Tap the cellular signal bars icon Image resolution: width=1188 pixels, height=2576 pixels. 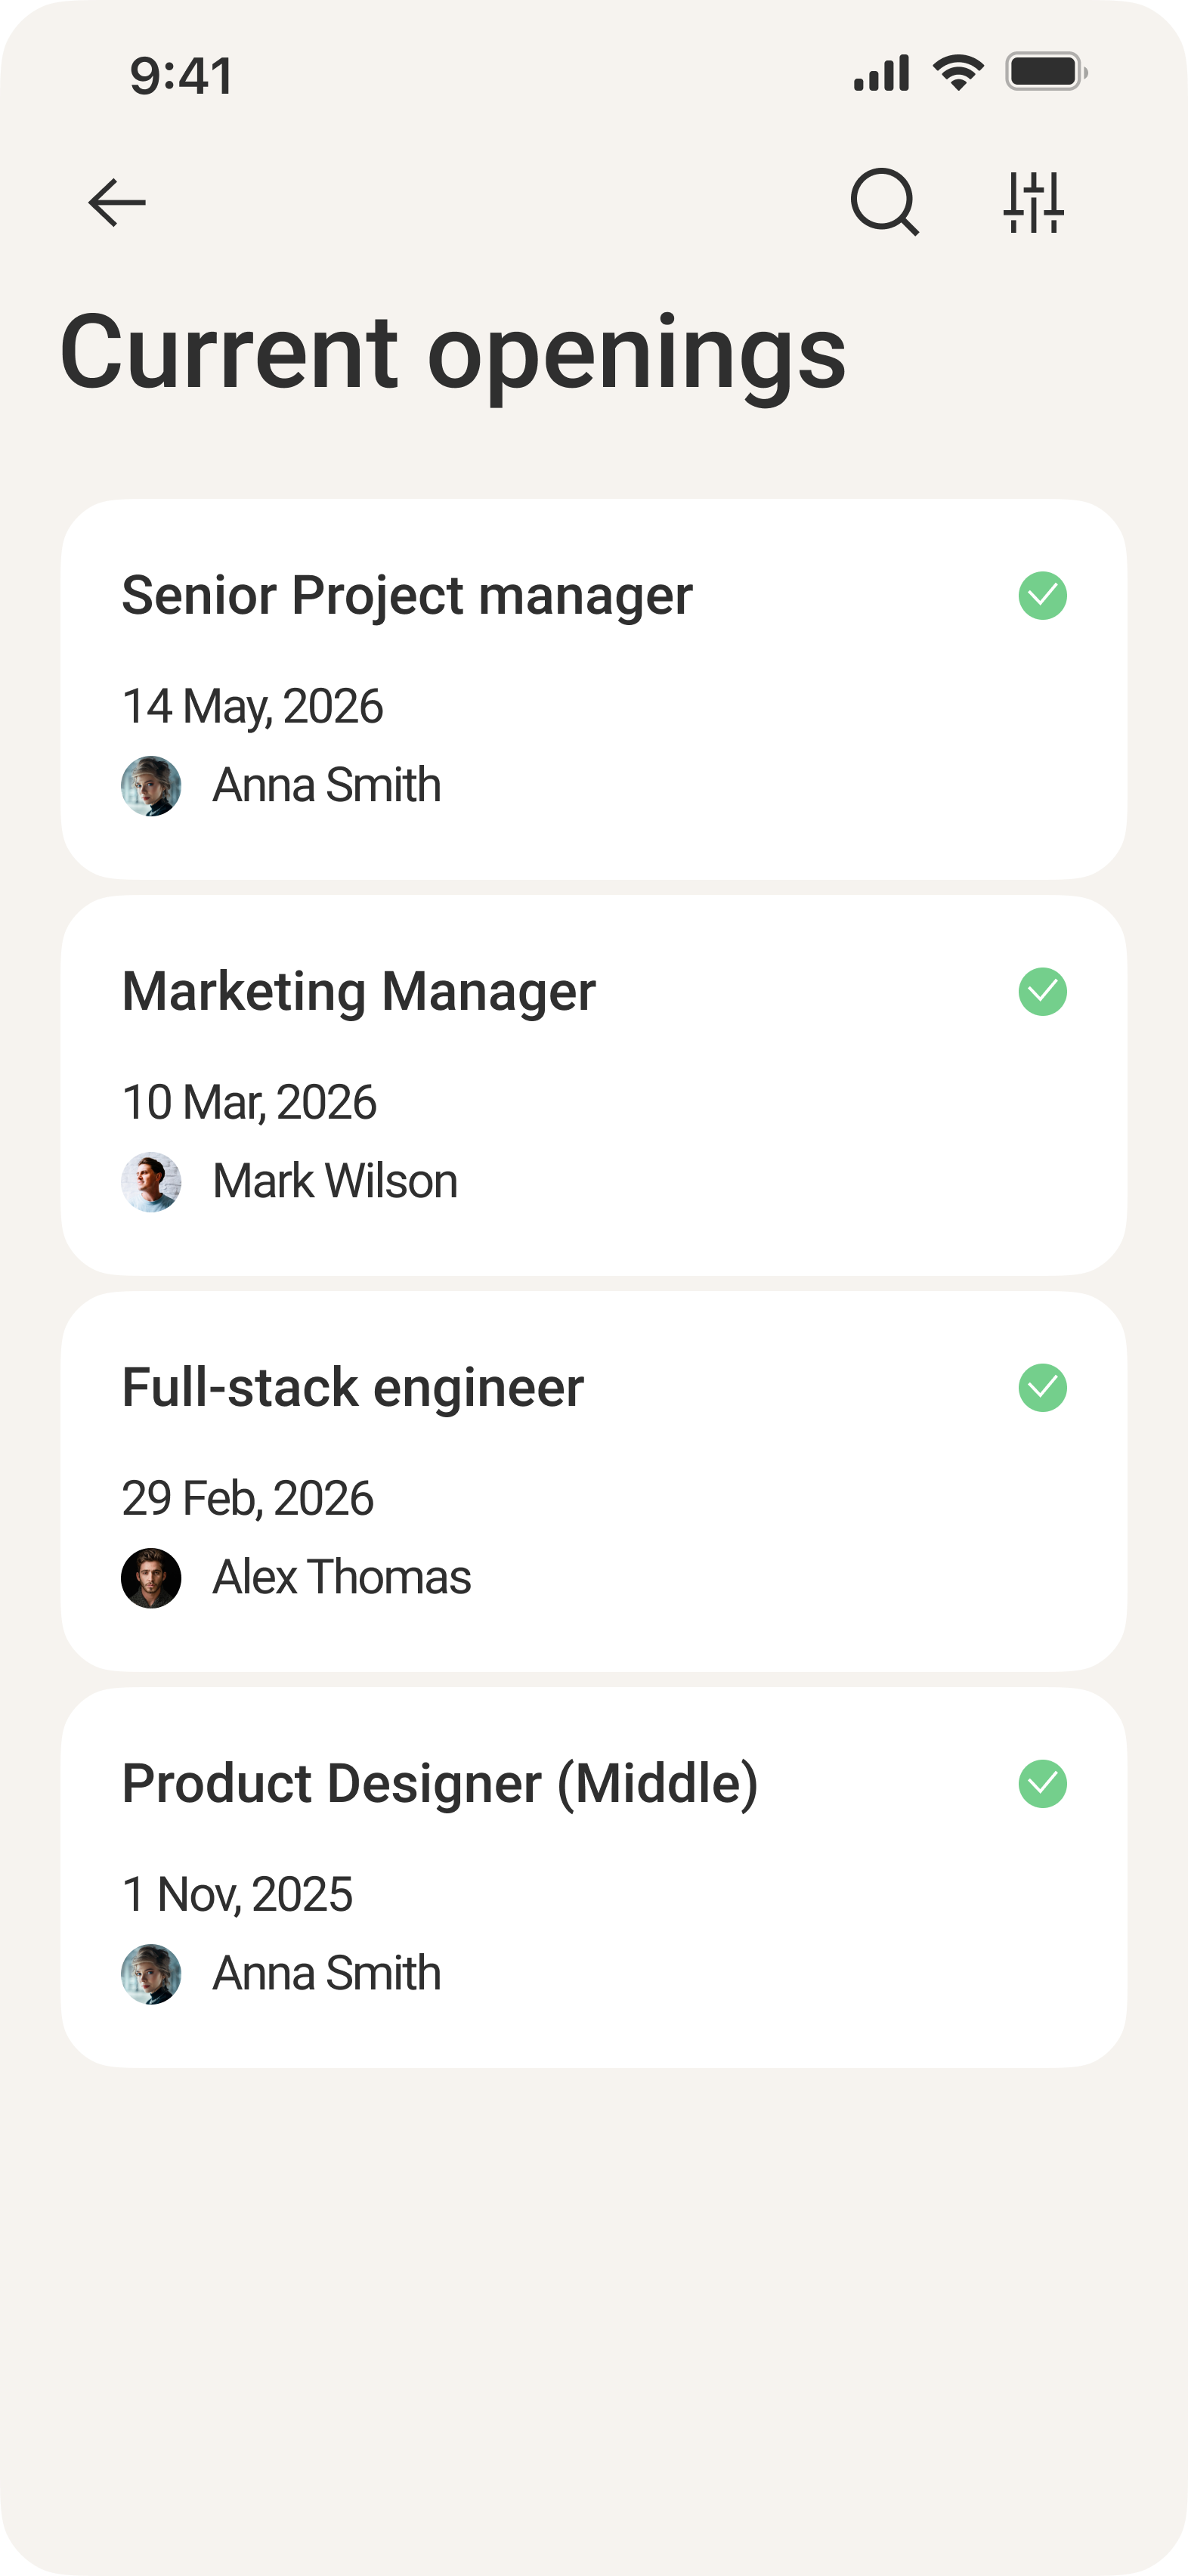tap(881, 73)
